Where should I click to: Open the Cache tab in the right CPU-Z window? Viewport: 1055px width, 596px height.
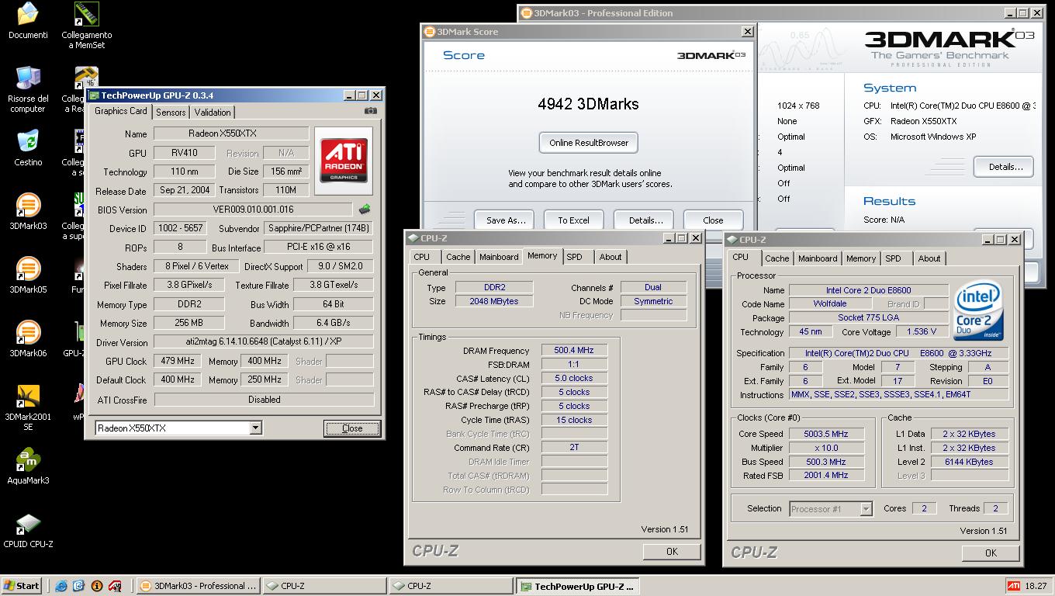[x=777, y=258]
